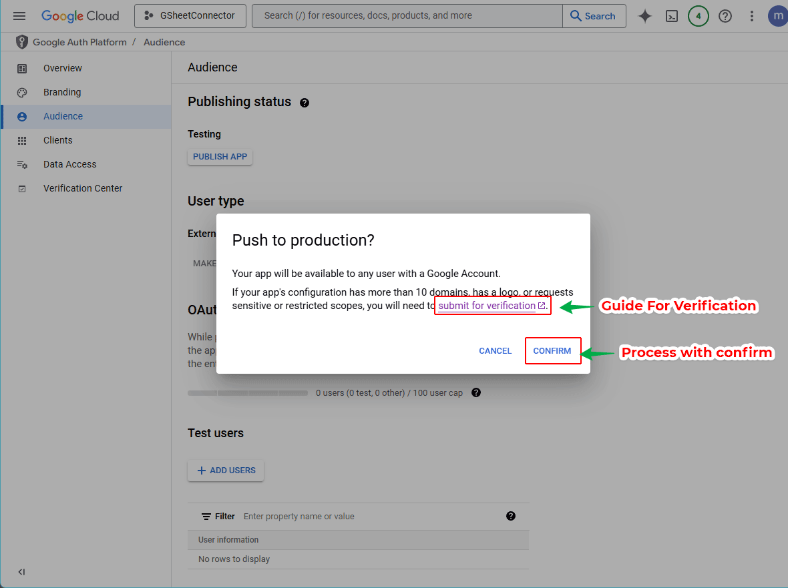Click the resource search input field
The width and height of the screenshot is (788, 588).
407,16
